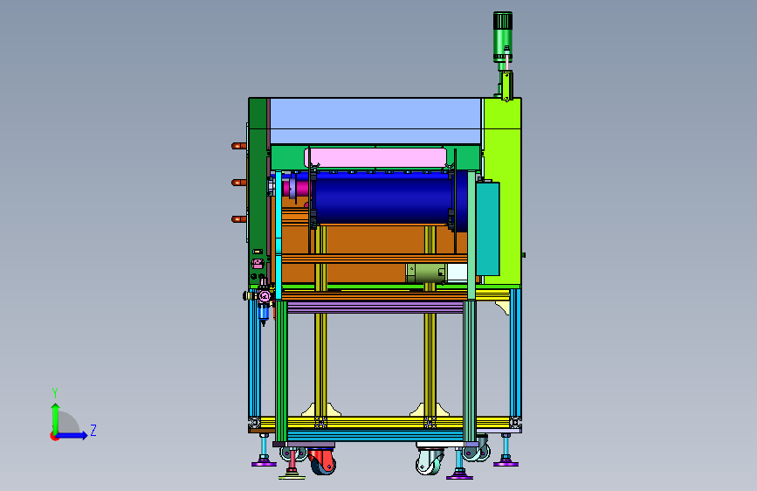Select the green motor atop the machine
757x491 pixels.
[503, 37]
